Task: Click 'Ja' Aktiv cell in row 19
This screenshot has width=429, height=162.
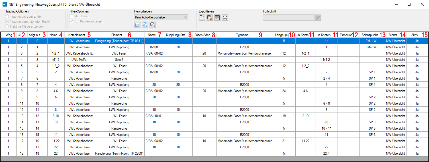Action: [417, 153]
